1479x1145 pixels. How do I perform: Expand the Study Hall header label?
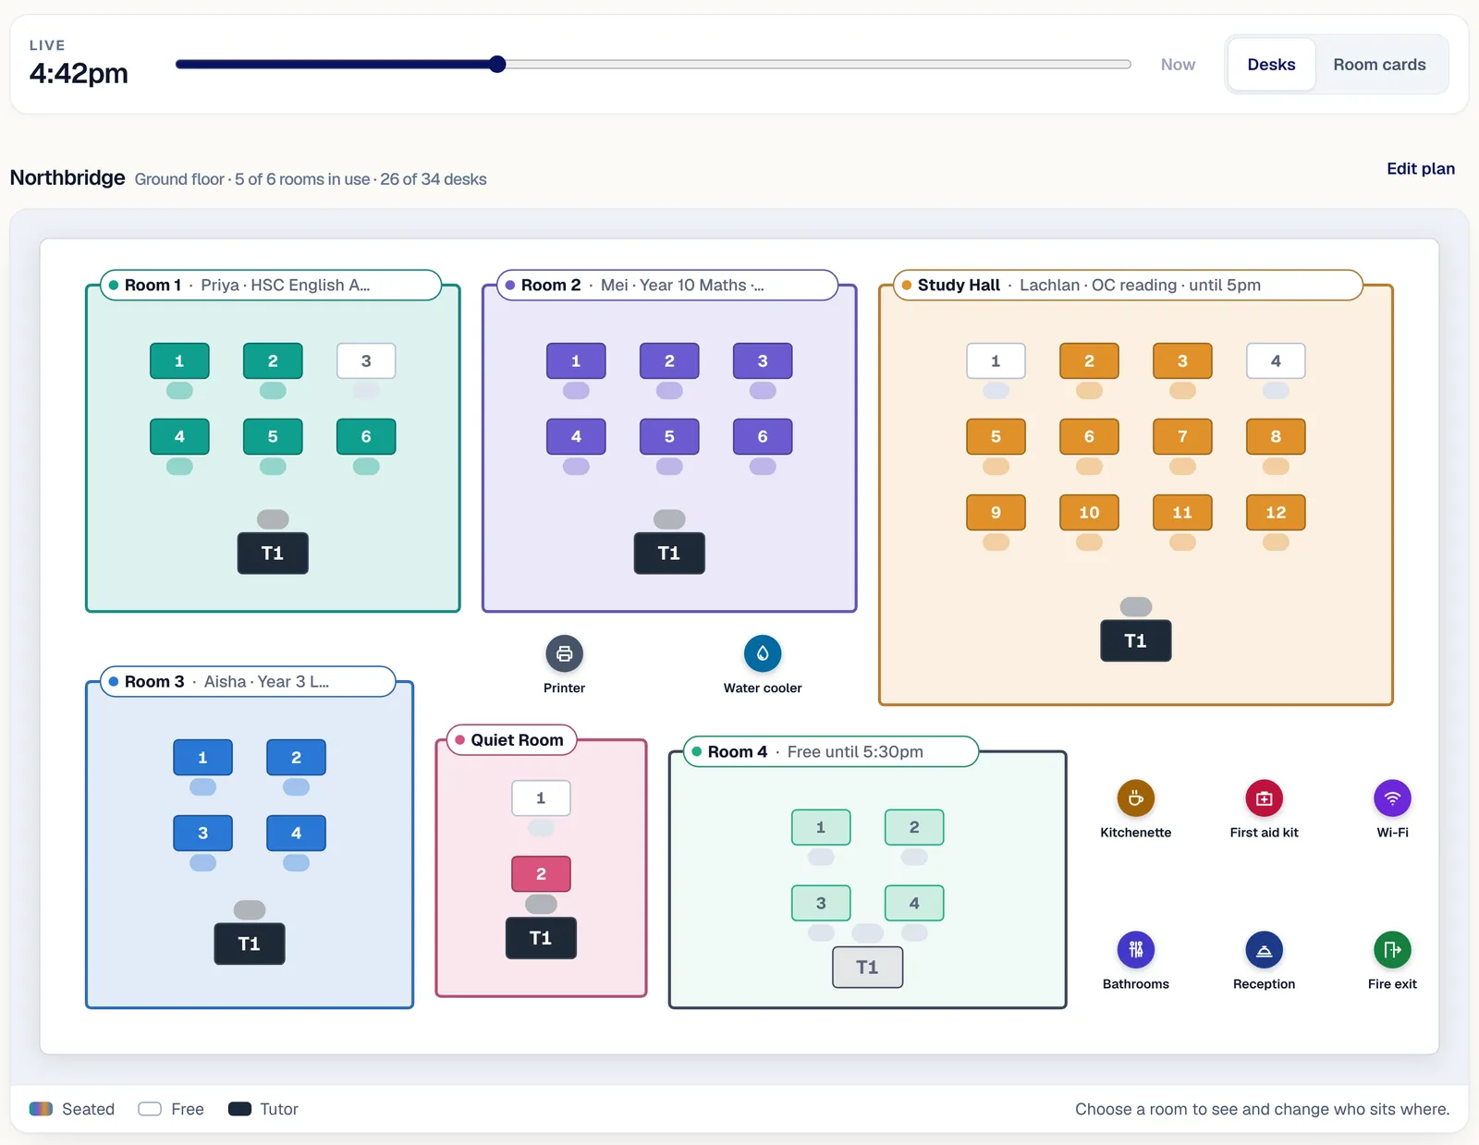click(x=1128, y=286)
